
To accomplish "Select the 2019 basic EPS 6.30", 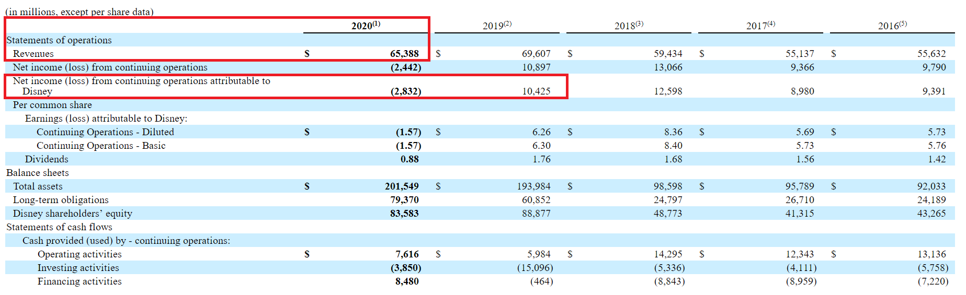I will pos(541,146).
